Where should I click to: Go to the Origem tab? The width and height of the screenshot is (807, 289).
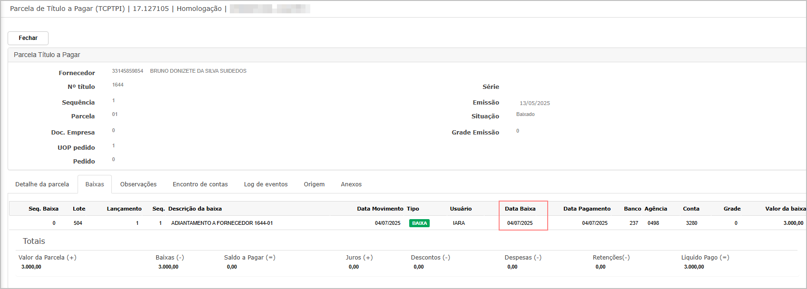click(x=314, y=184)
